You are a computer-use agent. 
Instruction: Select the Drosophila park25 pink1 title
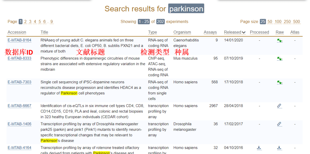pos(91,132)
